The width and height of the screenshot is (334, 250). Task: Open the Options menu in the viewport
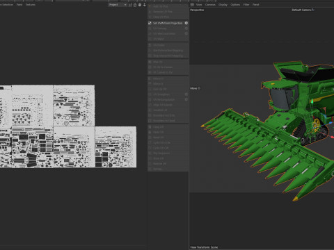[x=235, y=5]
